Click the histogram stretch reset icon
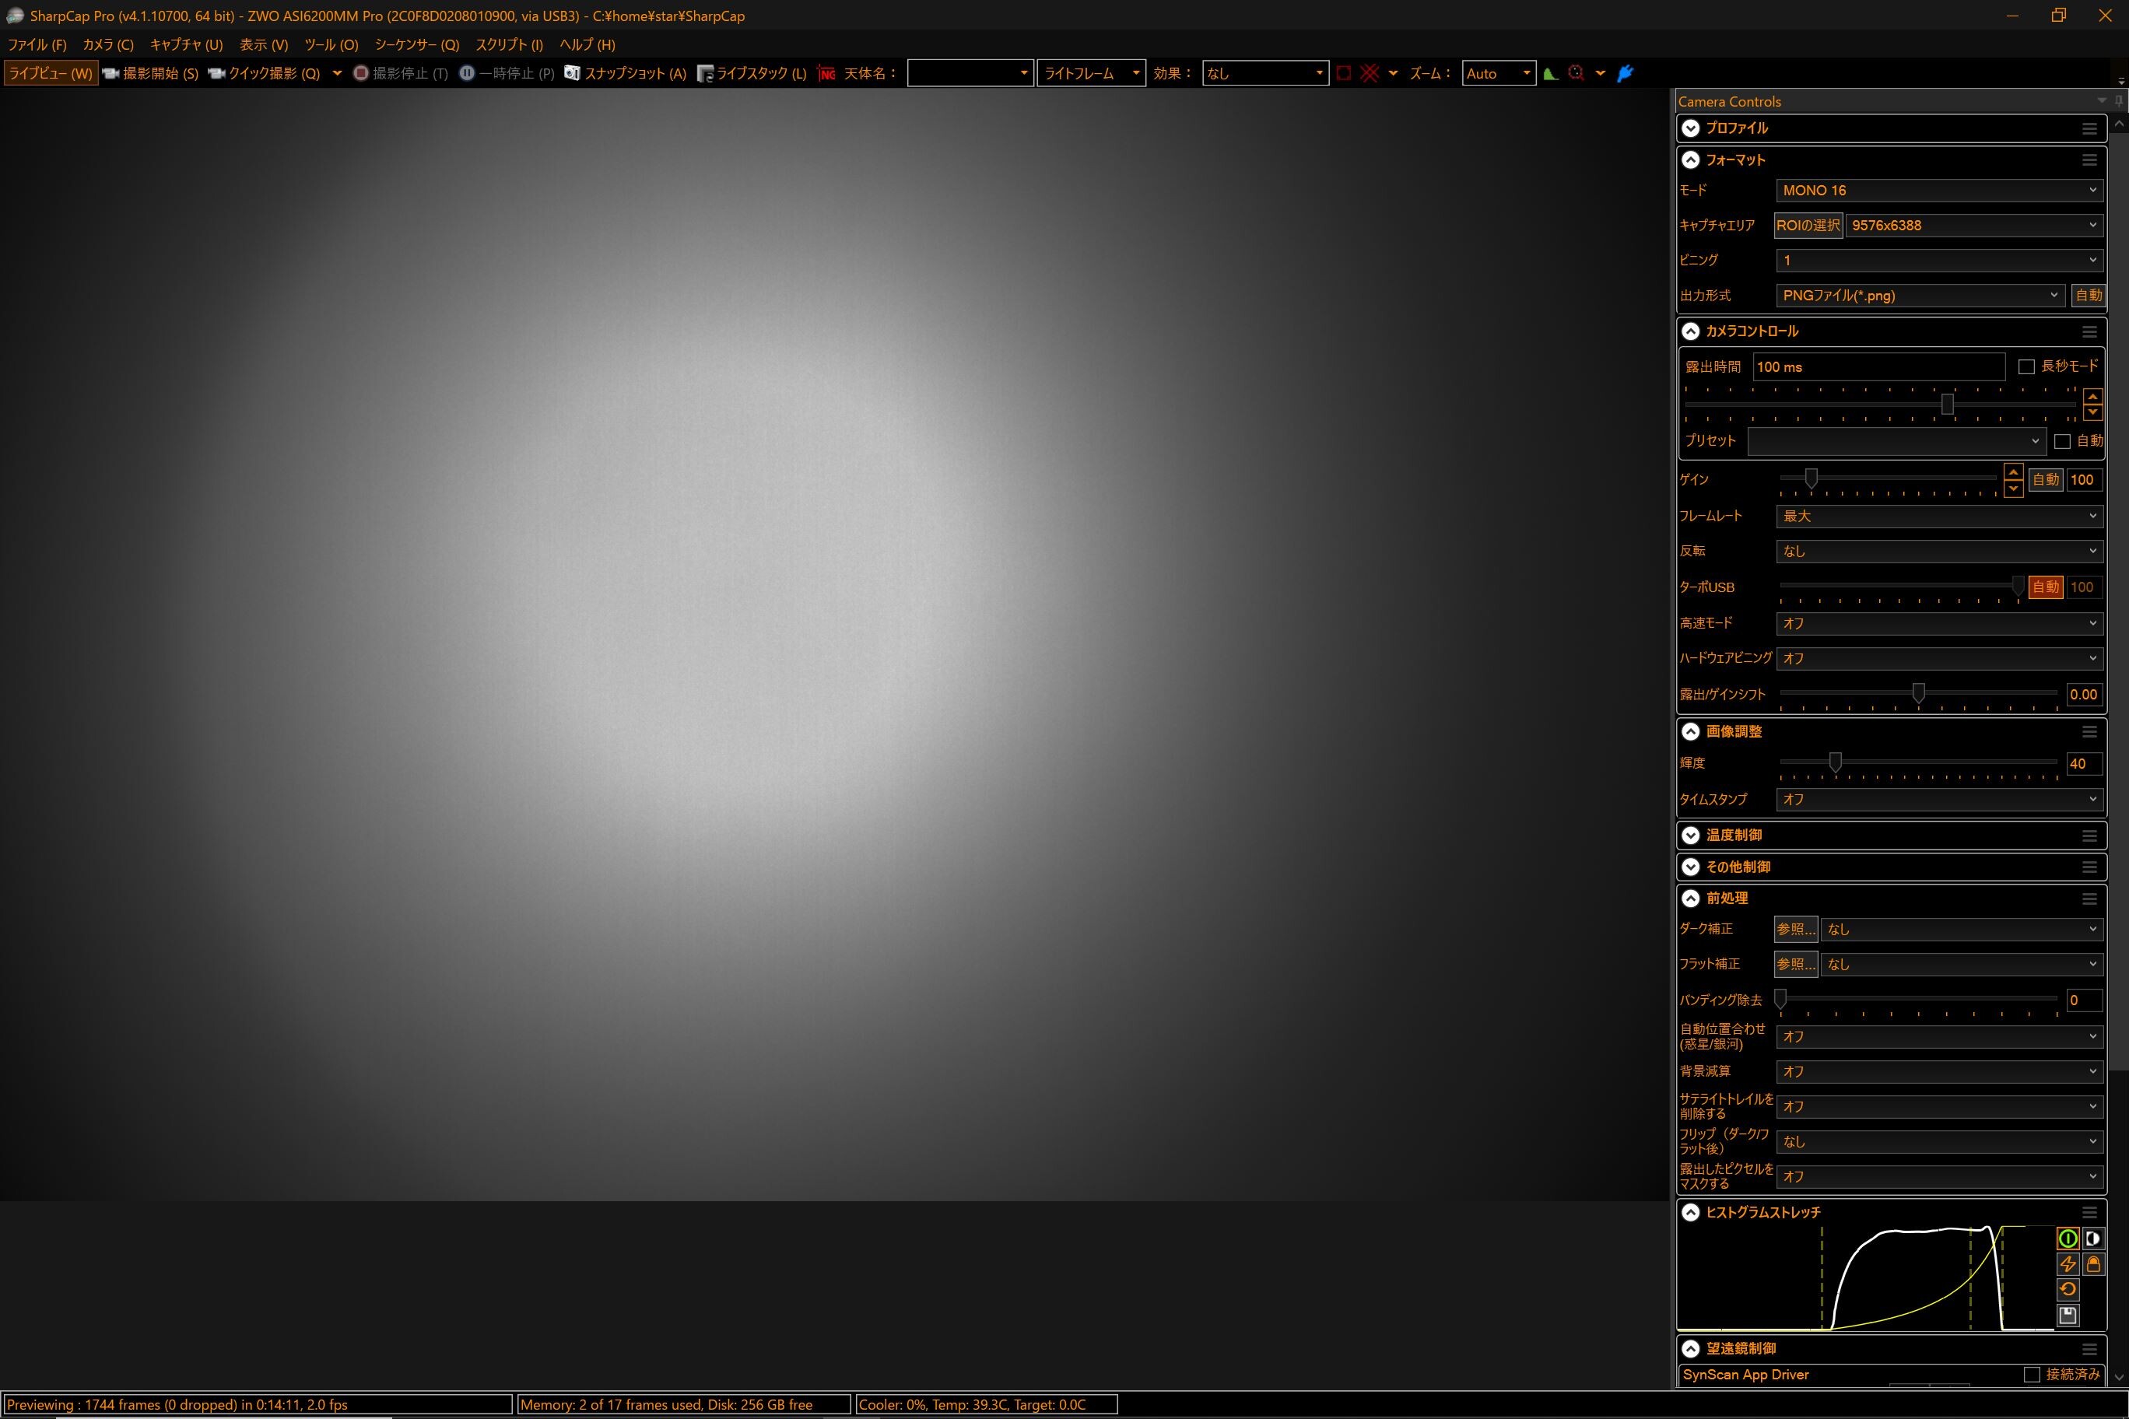 [x=2068, y=1290]
